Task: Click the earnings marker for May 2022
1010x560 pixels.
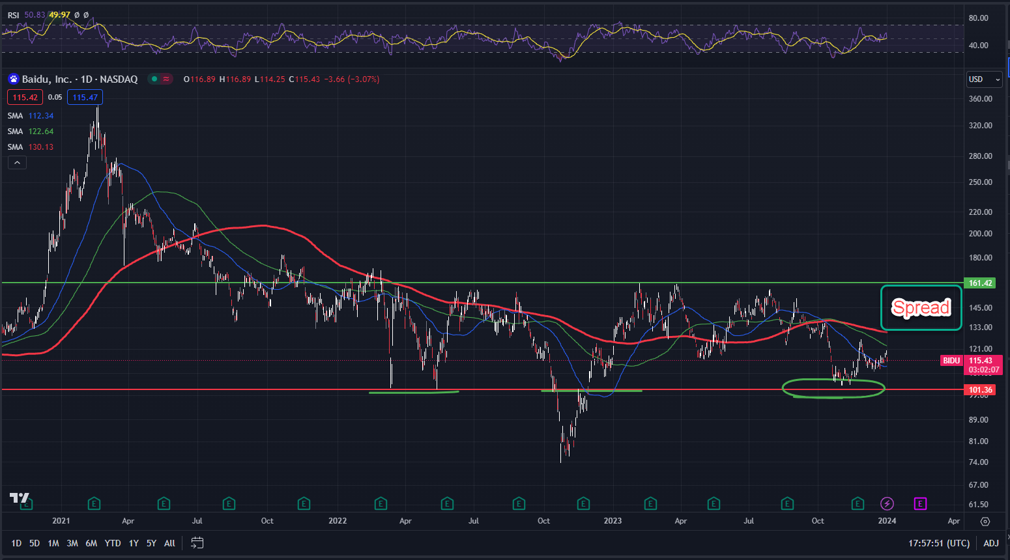Action: (447, 503)
